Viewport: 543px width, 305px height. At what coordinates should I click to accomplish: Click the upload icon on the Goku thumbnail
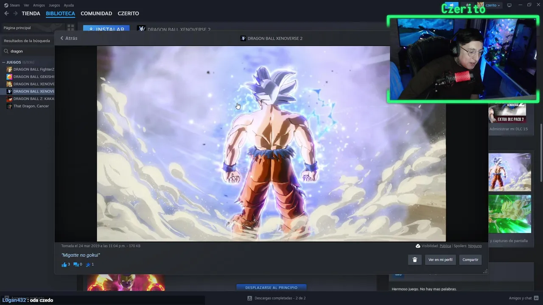point(527,157)
